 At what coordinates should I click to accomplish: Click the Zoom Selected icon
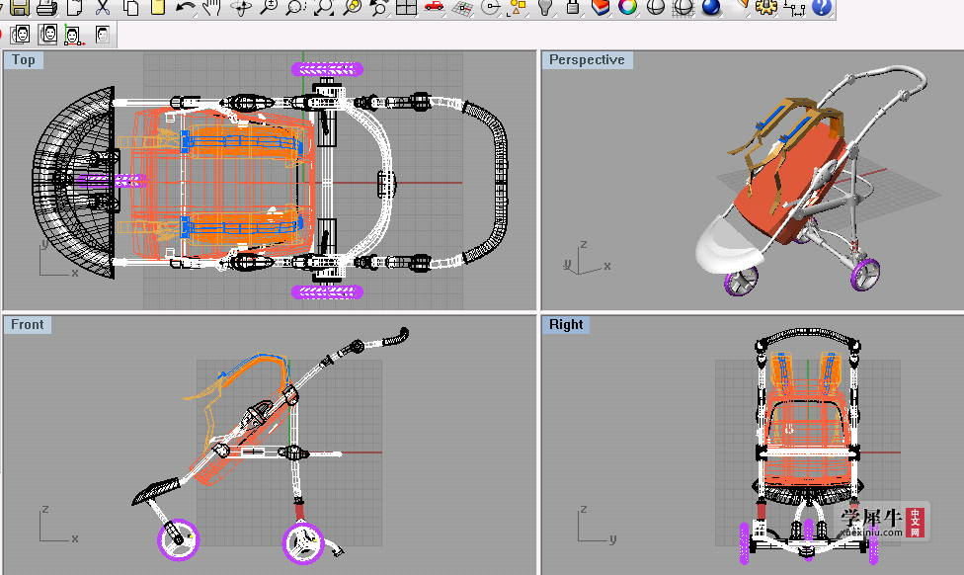[x=352, y=7]
